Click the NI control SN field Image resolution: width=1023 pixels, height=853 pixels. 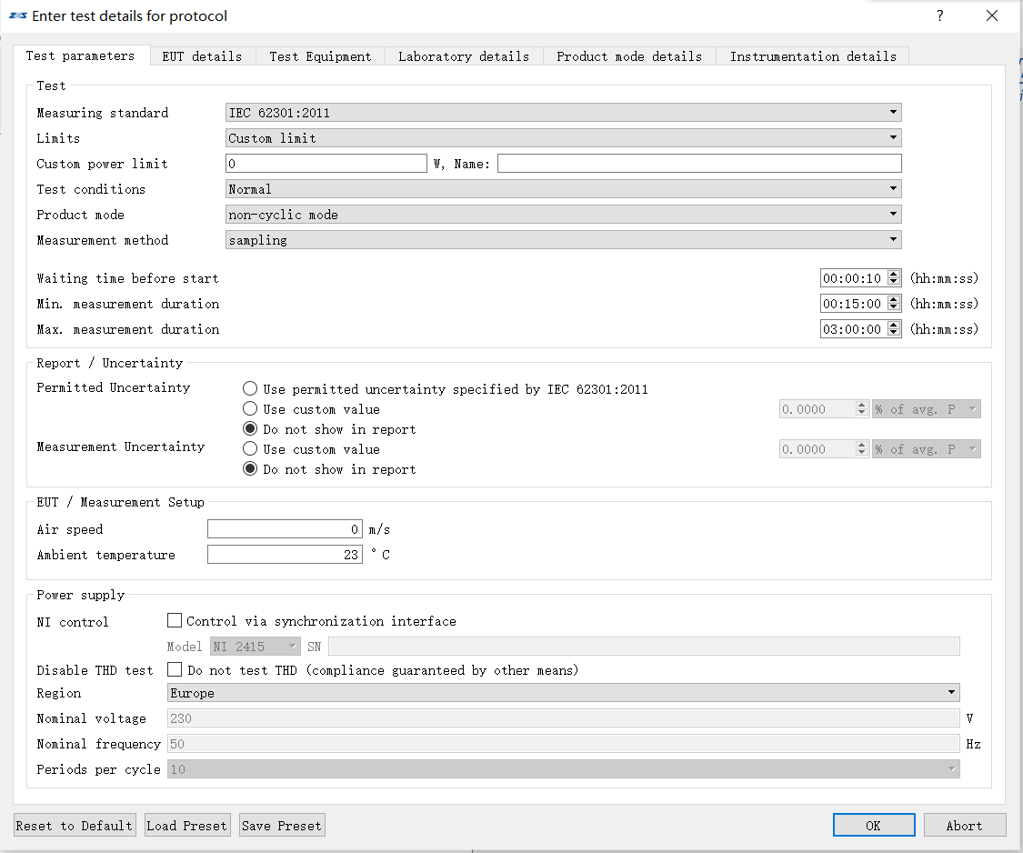644,646
